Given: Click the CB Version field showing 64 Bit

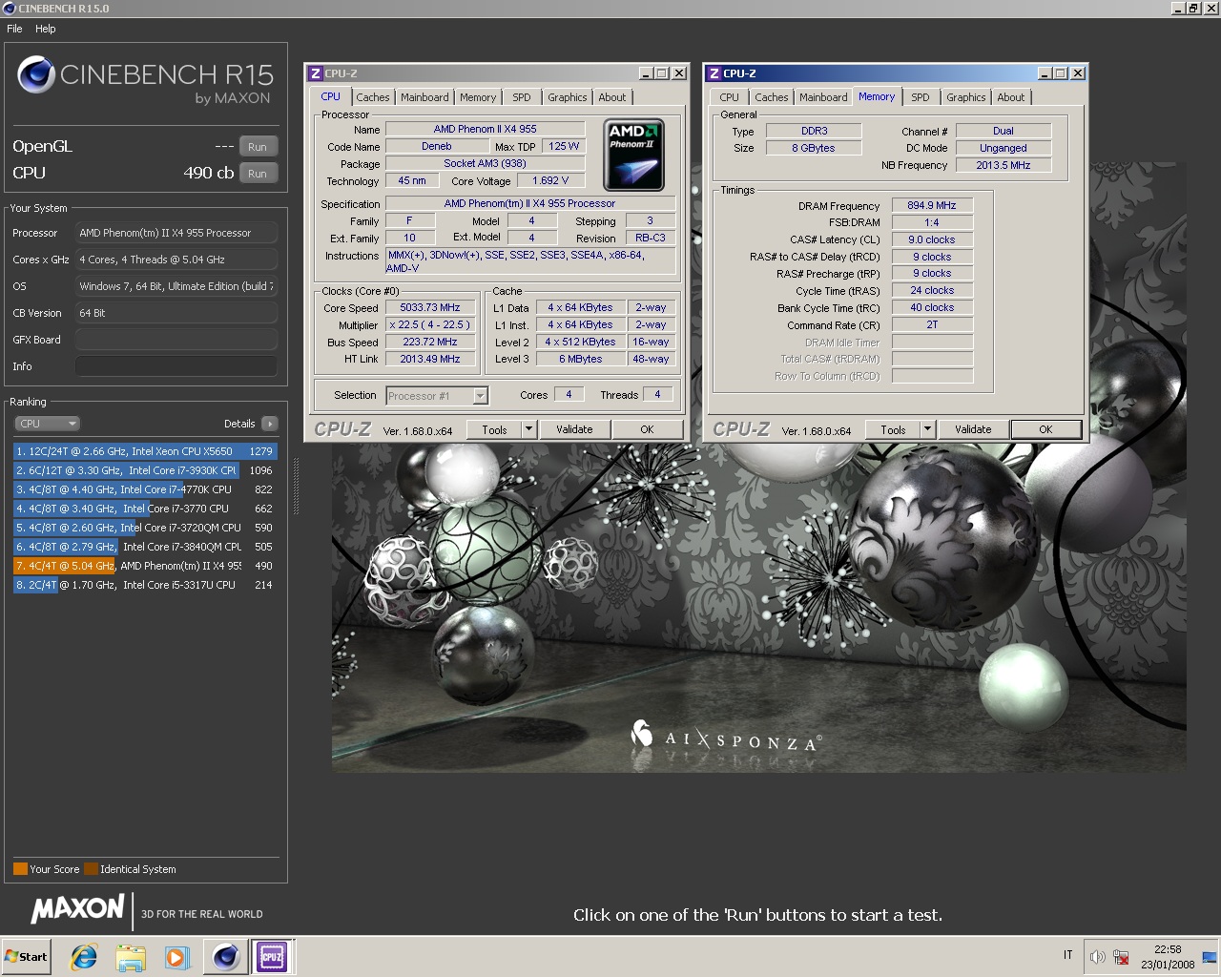Looking at the screenshot, I should [176, 313].
